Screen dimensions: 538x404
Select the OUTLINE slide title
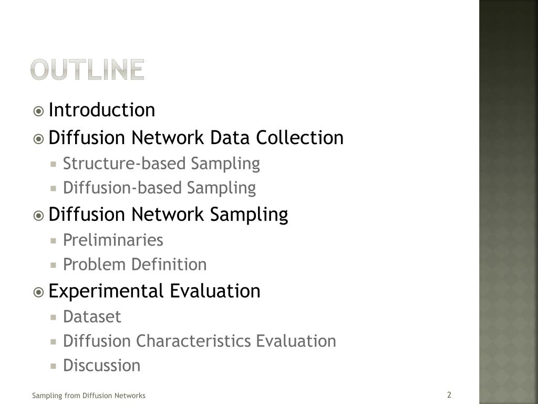coord(88,69)
